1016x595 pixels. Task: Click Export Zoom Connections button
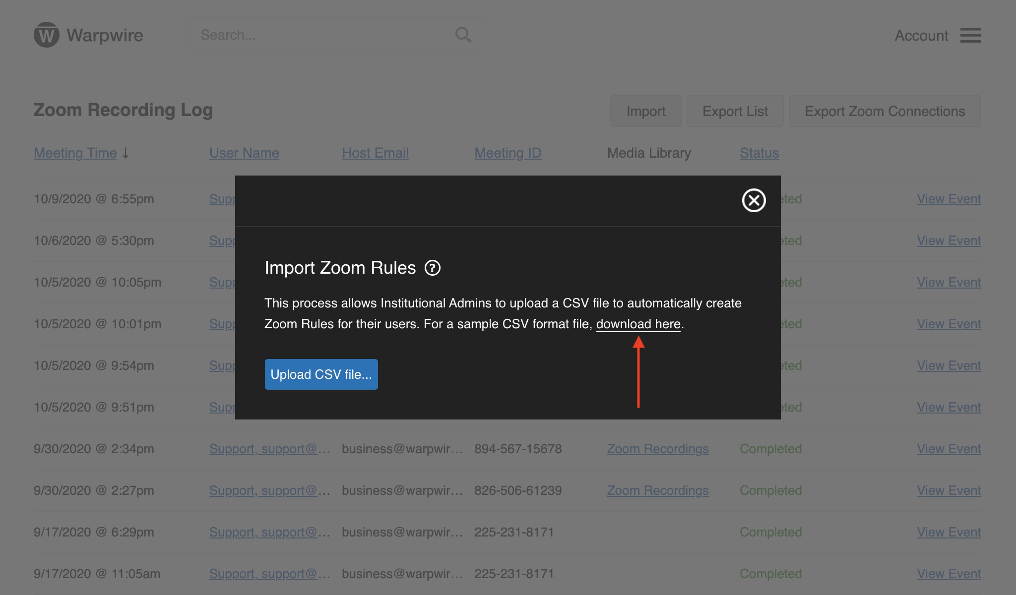(x=885, y=111)
